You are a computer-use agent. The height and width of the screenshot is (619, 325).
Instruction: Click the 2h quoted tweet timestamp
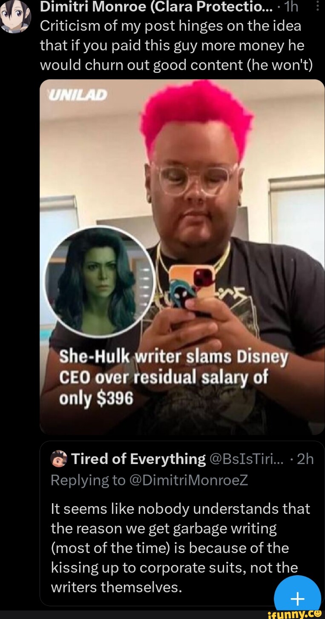click(305, 459)
